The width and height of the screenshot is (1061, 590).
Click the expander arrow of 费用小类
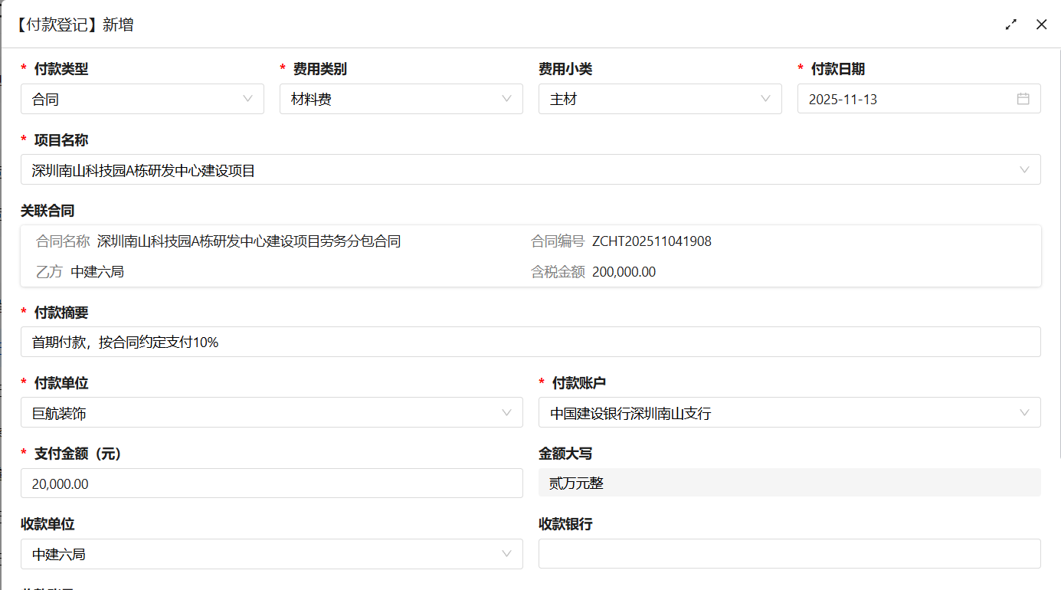(765, 98)
